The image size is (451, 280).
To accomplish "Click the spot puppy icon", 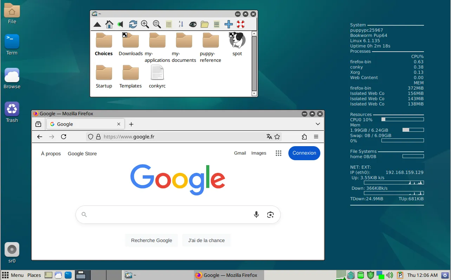I will pos(237,44).
